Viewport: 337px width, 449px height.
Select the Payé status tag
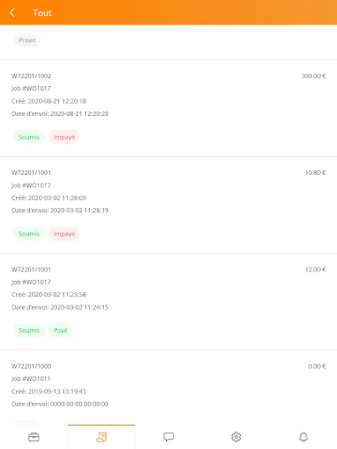(60, 330)
